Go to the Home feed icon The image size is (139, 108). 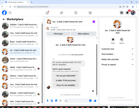47,13
